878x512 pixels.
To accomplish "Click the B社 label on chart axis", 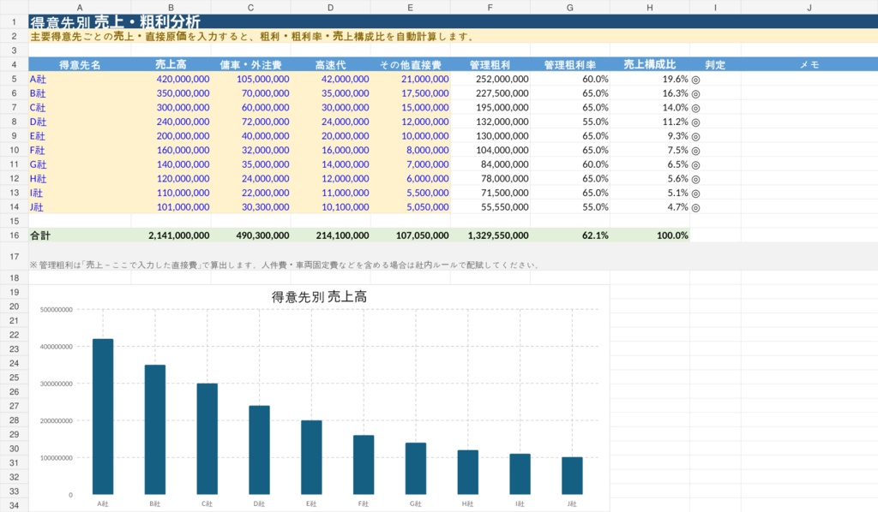I will (155, 503).
